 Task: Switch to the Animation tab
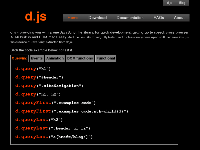click(55, 58)
